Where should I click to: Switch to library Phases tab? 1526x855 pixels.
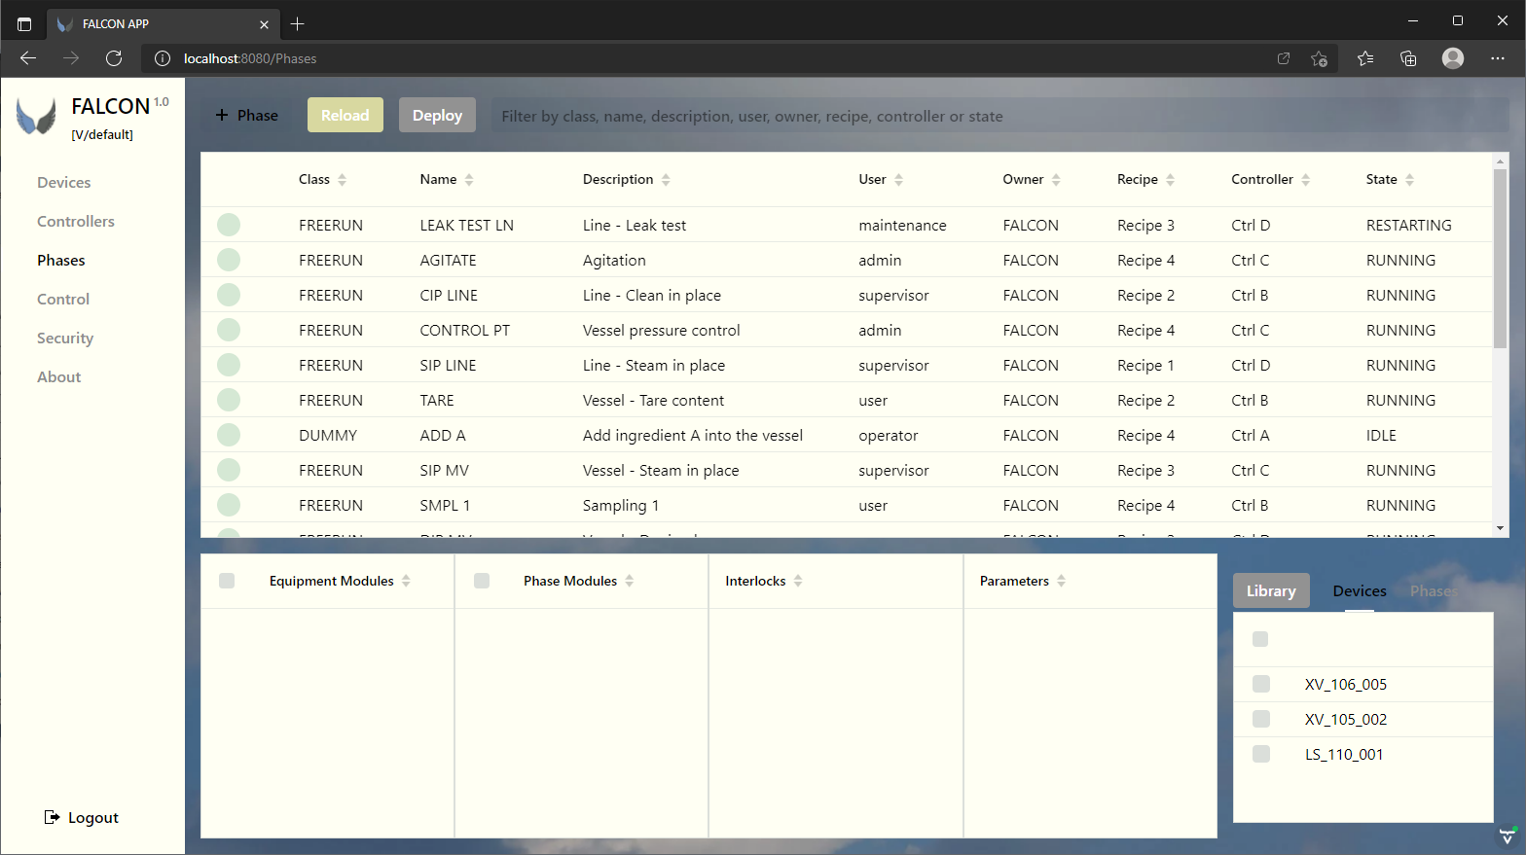pyautogui.click(x=1434, y=590)
